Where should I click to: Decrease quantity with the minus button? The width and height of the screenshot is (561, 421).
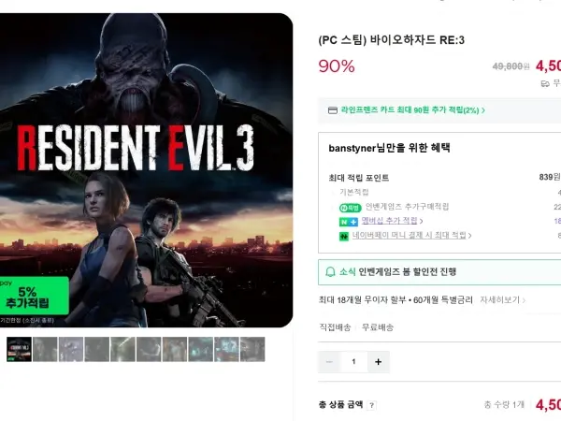pyautogui.click(x=329, y=362)
